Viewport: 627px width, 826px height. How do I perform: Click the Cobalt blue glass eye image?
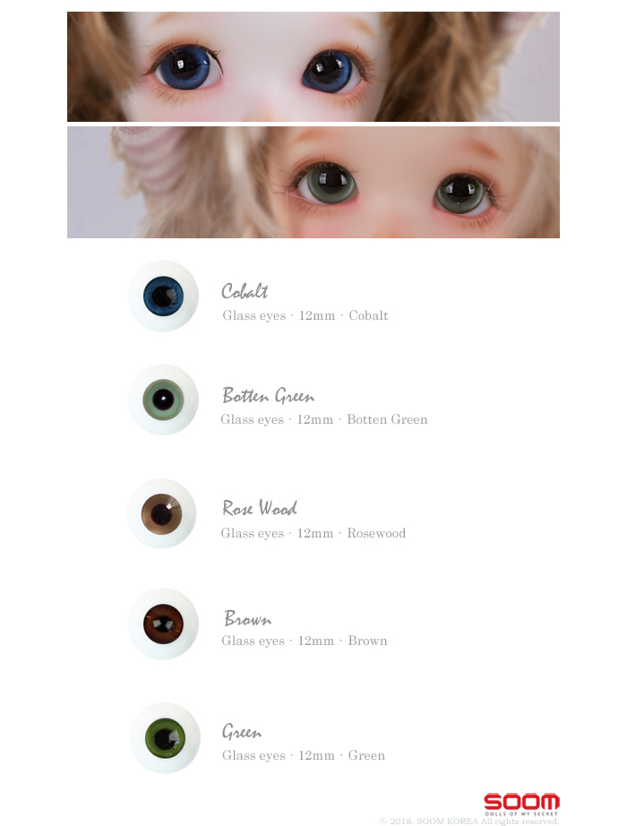pyautogui.click(x=163, y=296)
